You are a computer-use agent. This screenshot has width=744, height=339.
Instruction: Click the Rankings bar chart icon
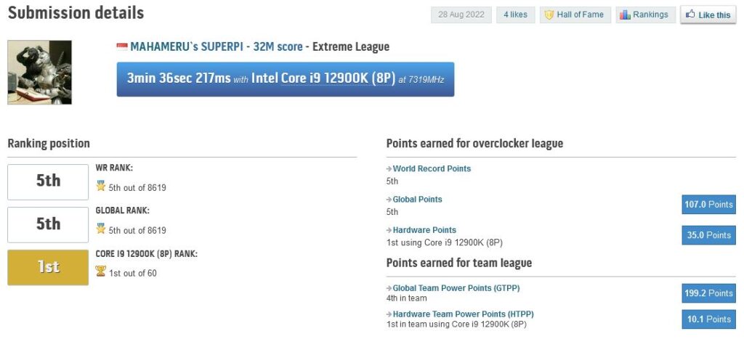(625, 15)
